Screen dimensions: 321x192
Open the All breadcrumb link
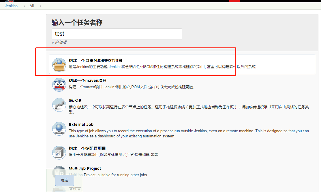(x=31, y=6)
